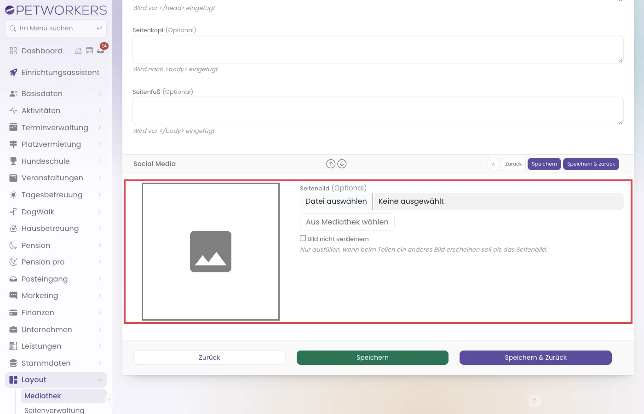Click the Finanzen card icon

pyautogui.click(x=13, y=313)
